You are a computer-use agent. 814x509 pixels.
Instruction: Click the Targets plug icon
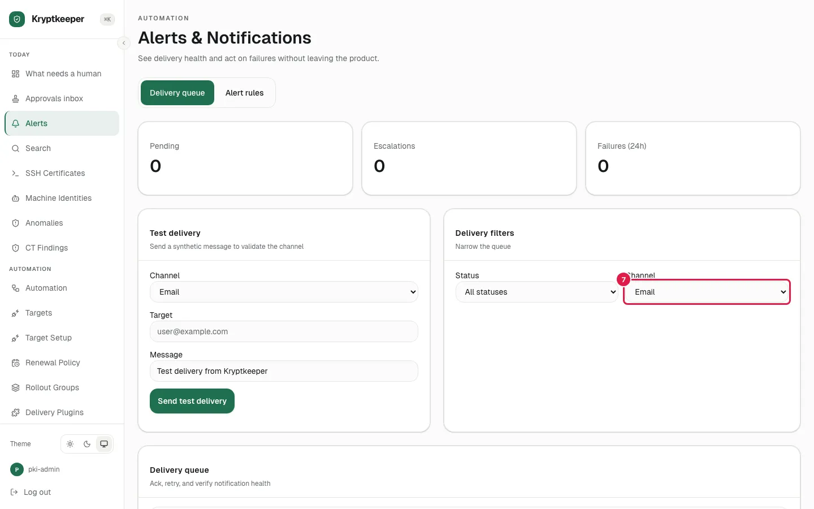(16, 313)
